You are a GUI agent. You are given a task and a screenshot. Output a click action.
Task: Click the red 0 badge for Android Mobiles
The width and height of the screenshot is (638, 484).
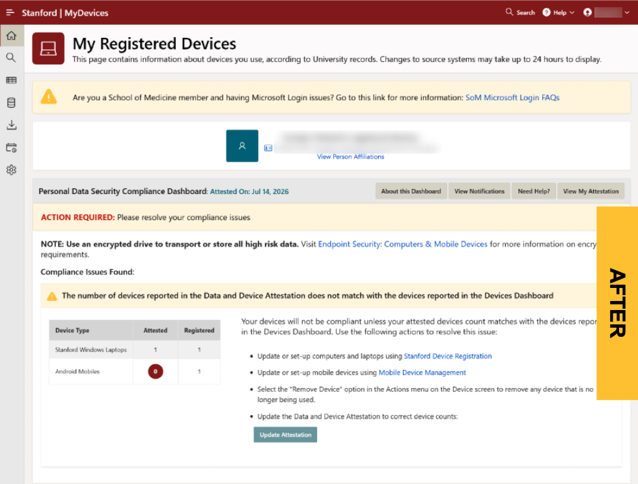pyautogui.click(x=156, y=371)
